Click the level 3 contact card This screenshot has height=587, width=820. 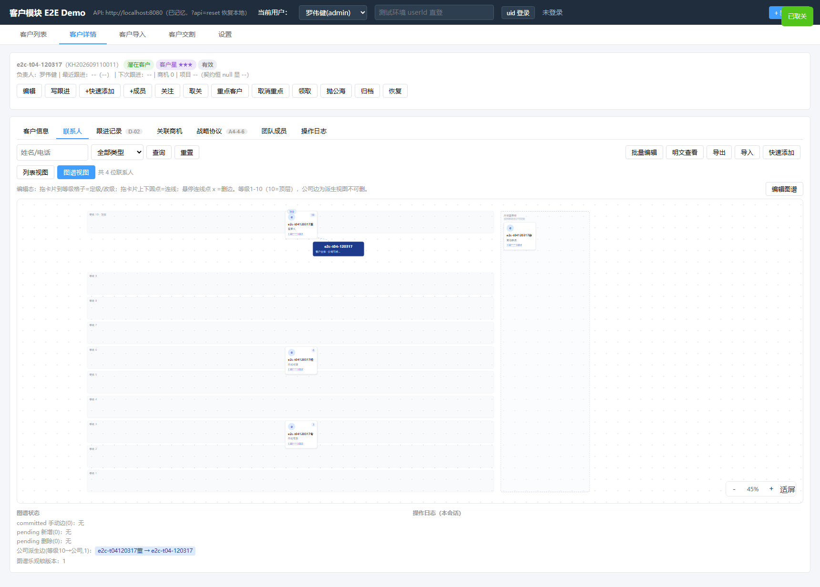pos(301,435)
